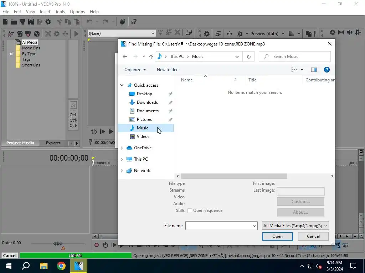Open the Edit menu

pyautogui.click(x=17, y=12)
